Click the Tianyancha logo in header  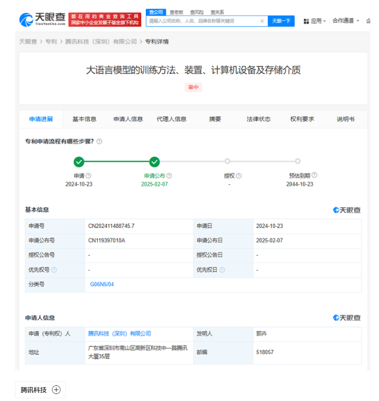(x=42, y=20)
